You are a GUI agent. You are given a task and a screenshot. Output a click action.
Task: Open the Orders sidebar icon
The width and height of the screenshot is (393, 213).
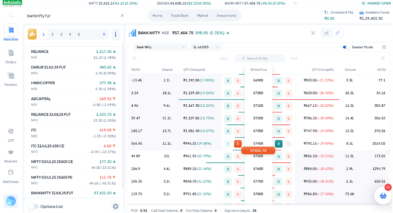click(11, 53)
